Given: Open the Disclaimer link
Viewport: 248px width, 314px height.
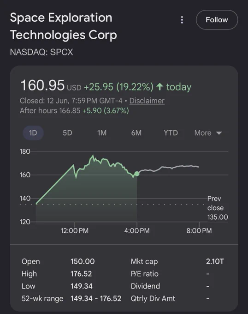Looking at the screenshot, I should [x=147, y=101].
